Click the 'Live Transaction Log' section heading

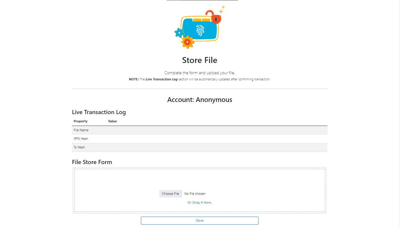point(99,112)
